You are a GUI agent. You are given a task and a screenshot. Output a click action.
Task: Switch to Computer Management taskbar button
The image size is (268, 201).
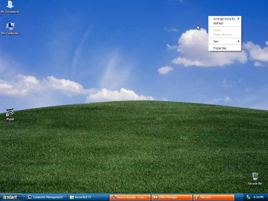point(46,197)
